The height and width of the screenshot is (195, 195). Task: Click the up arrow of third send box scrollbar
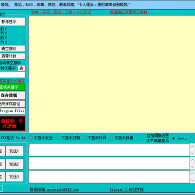coord(192,173)
